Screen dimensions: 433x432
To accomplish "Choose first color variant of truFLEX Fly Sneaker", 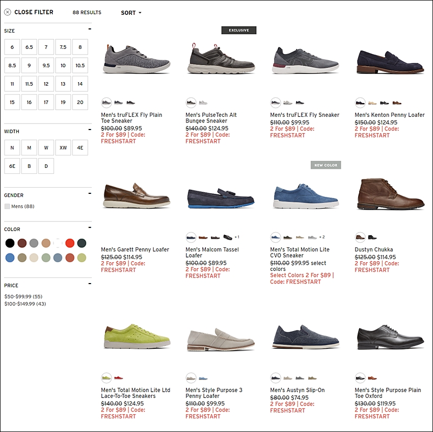I will (x=275, y=103).
